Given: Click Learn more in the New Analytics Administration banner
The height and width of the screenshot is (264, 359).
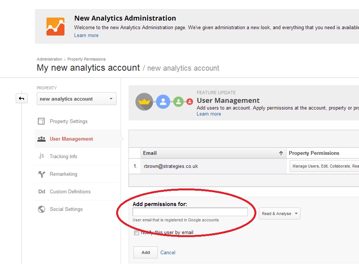Looking at the screenshot, I should coord(86,36).
